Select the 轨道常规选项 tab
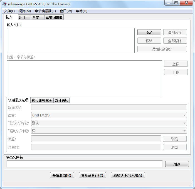195x189 pixels. (18, 100)
